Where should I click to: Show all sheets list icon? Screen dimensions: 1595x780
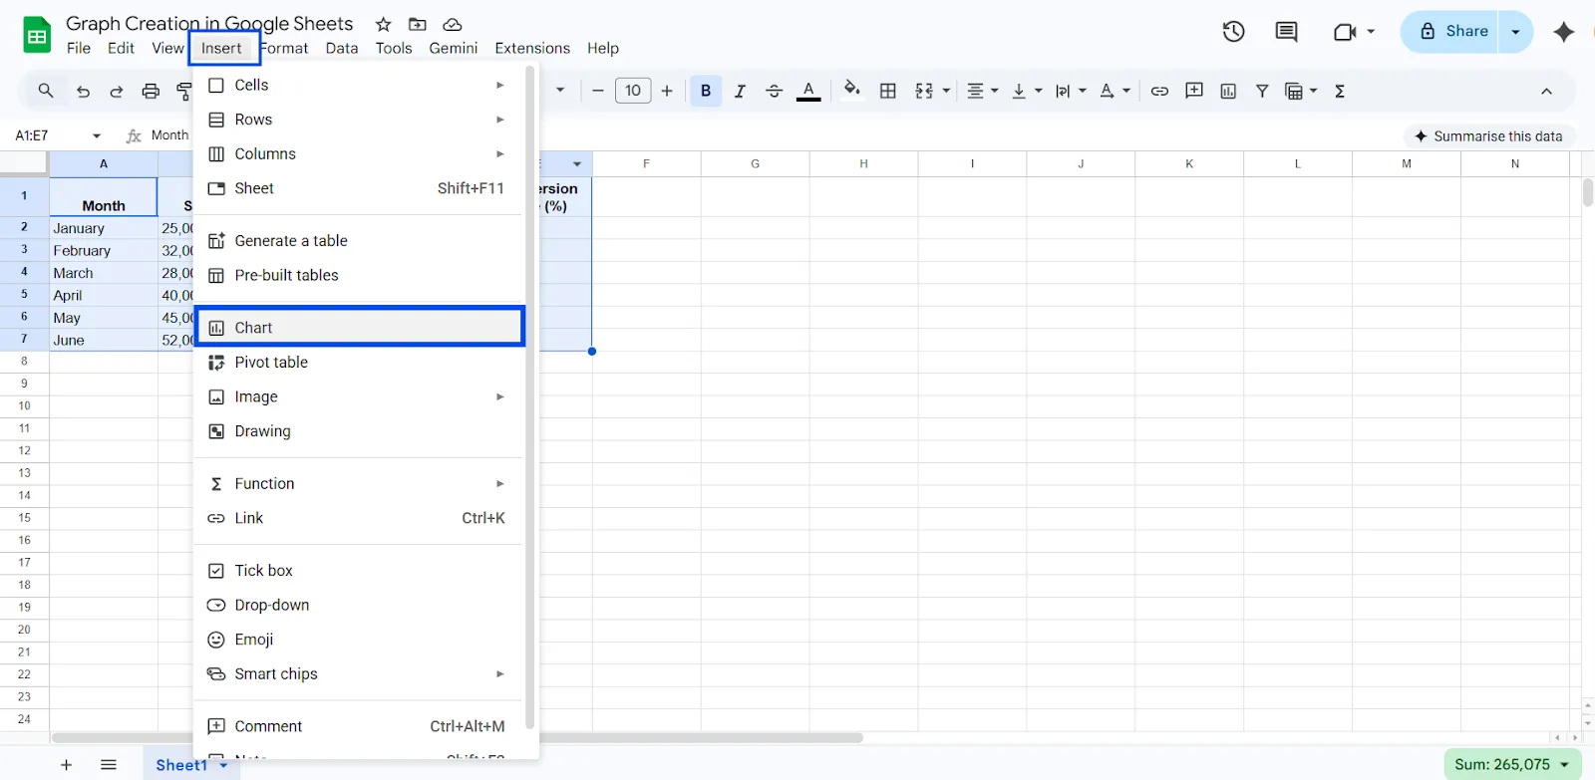pyautogui.click(x=109, y=765)
